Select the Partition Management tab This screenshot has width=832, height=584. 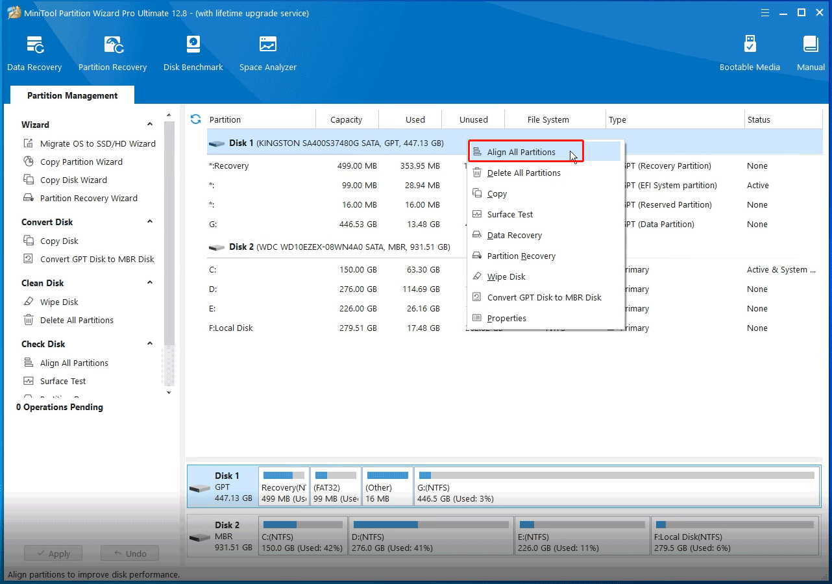[x=73, y=95]
